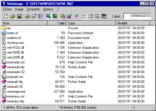Screen dimensions: 156x111
Task: Click the Label field containing WINIMAGE4.0
Action: (137, 16)
